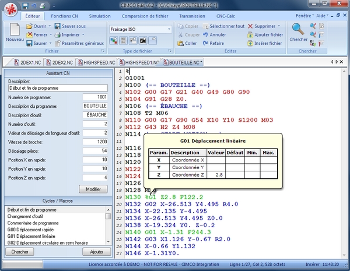Click the Supprimer red X button
The width and height of the screenshot is (350, 271).
(261, 26)
